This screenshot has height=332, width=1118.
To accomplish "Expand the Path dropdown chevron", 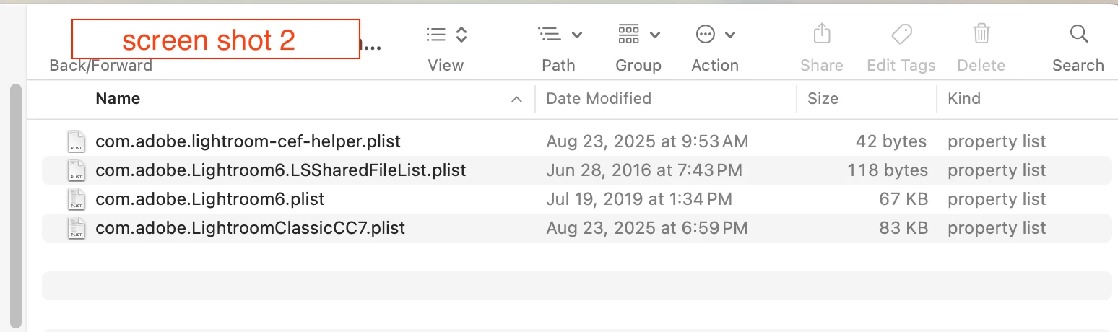I will click(577, 35).
